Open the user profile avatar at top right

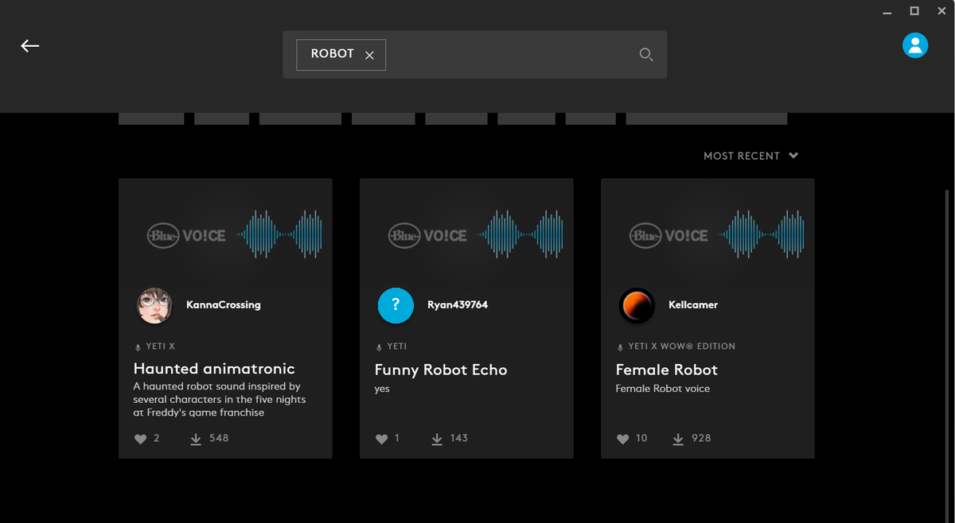(915, 45)
